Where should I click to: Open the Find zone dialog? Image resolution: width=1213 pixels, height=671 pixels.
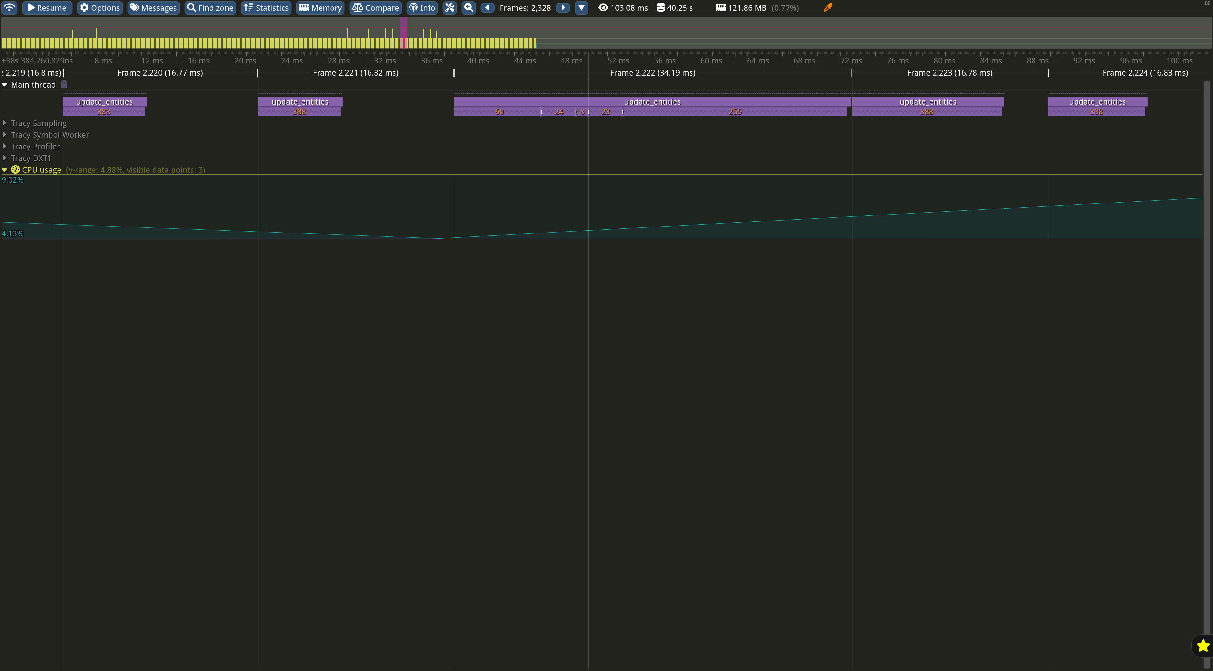(x=210, y=8)
